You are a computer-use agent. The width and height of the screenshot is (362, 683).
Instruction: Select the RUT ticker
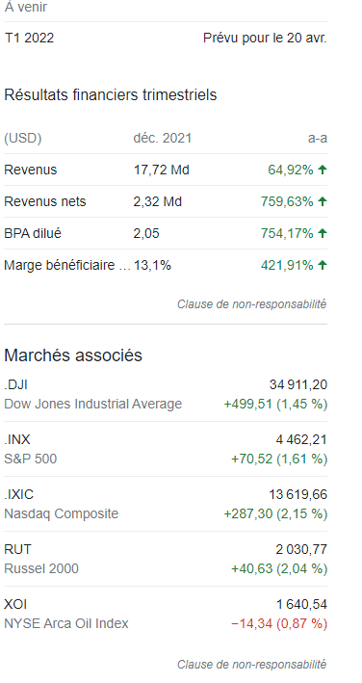click(x=18, y=550)
